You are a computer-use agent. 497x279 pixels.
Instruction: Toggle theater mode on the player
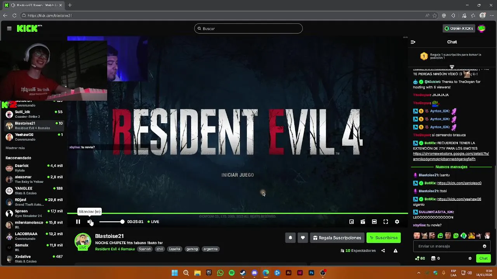374,222
